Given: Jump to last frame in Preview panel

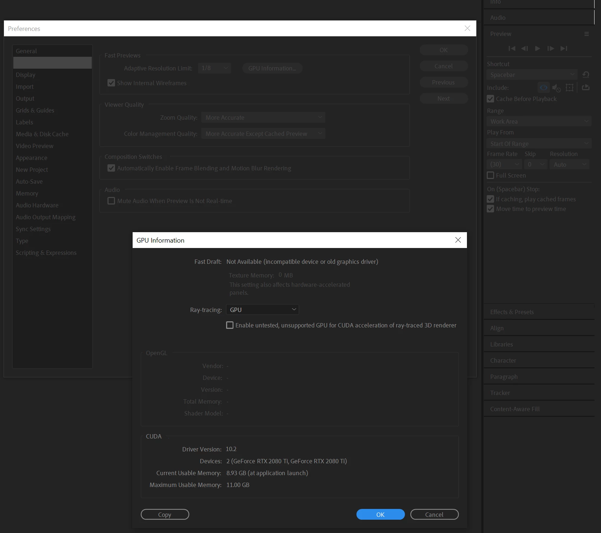Looking at the screenshot, I should (564, 49).
